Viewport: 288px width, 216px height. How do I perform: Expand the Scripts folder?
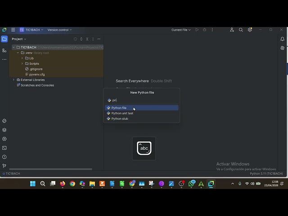tap(22, 63)
